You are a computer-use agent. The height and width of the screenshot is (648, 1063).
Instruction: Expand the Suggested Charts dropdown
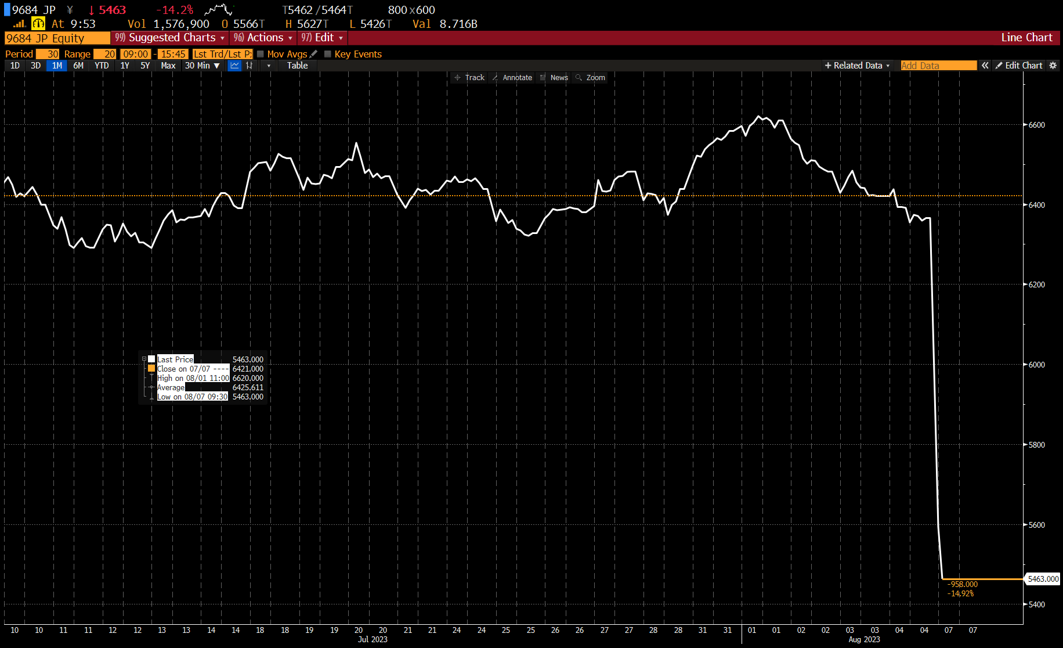pos(169,38)
